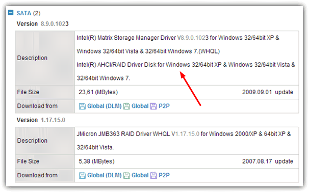Click purple P2P disk icon for the JMicron driver
Image resolution: width=309 pixels, height=192 pixels.
tap(153, 175)
